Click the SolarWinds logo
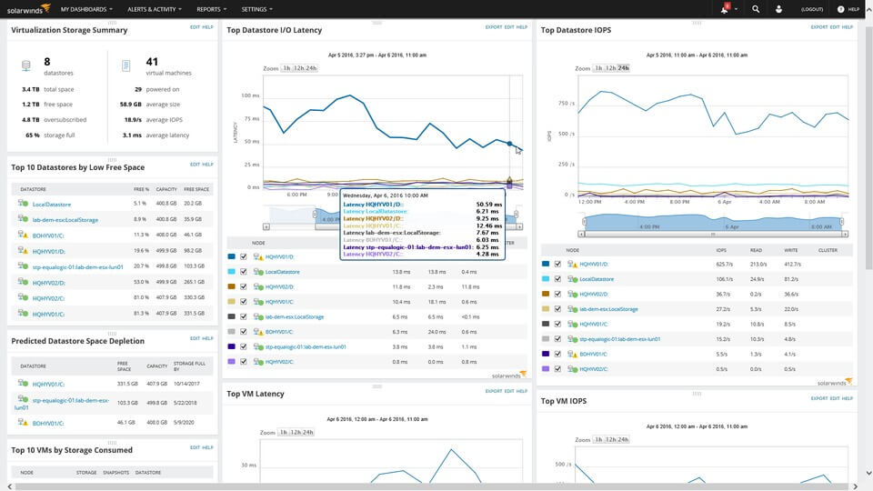Screen dimensions: 873x491 28,8
